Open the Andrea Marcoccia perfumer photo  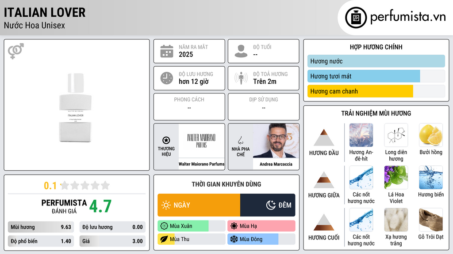click(x=276, y=141)
